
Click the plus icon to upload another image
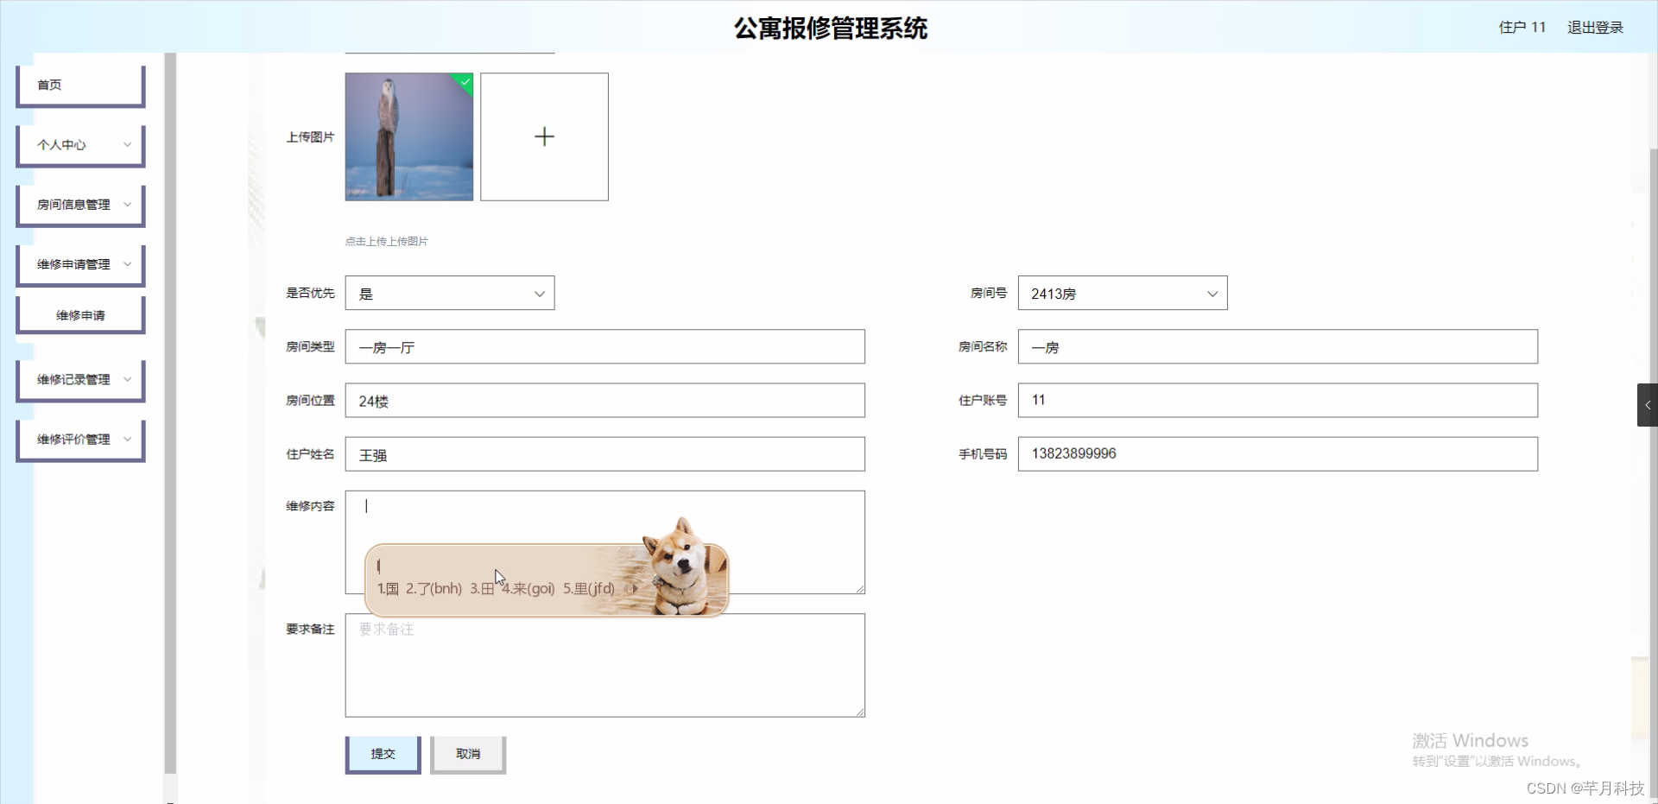tap(544, 136)
